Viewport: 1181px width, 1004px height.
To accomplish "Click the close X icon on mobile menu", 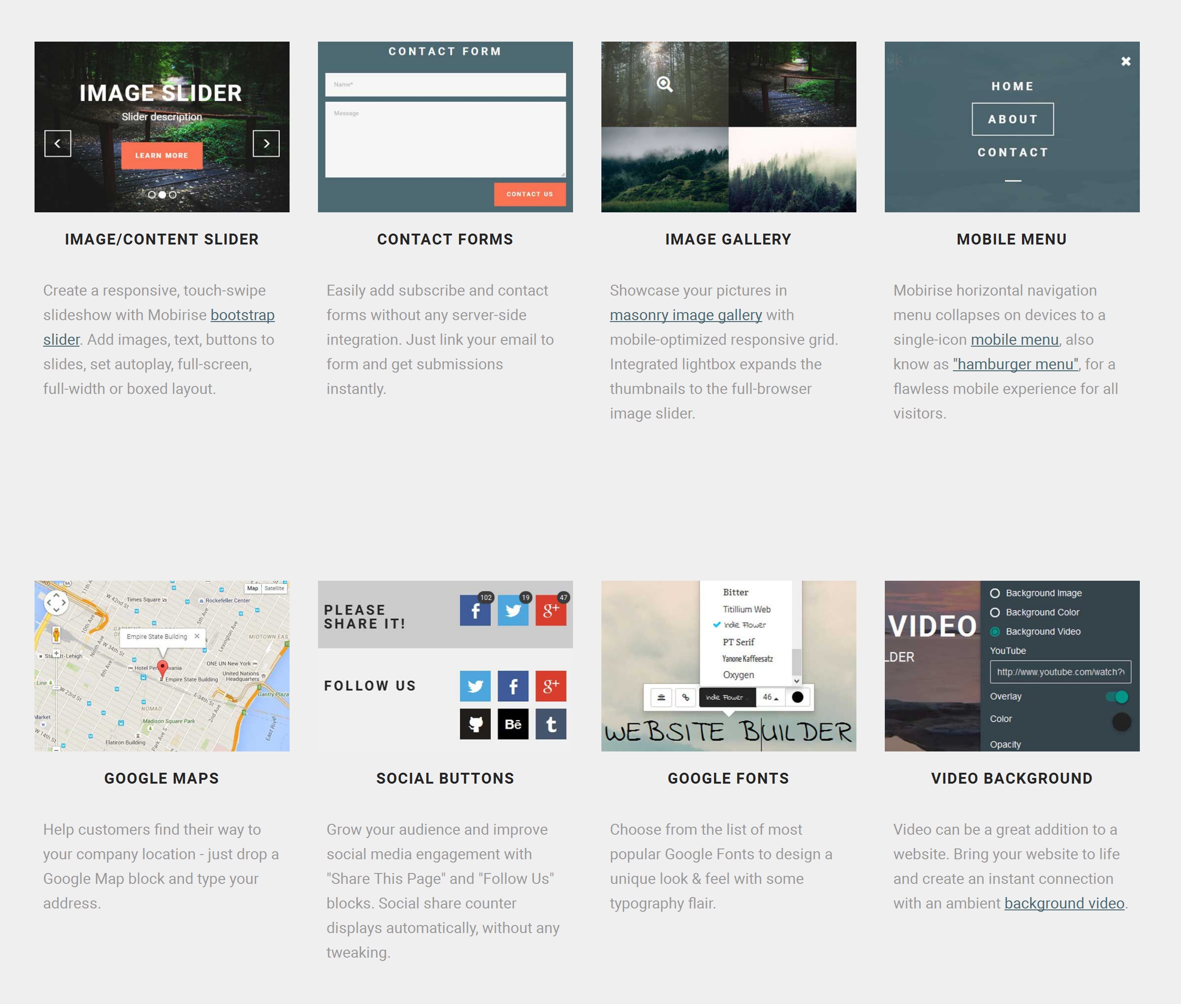I will [x=1125, y=62].
